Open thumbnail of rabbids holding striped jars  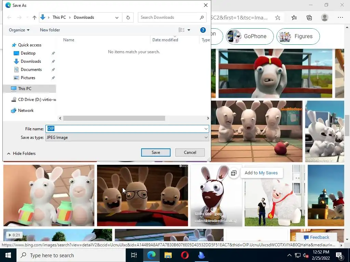click(49, 195)
